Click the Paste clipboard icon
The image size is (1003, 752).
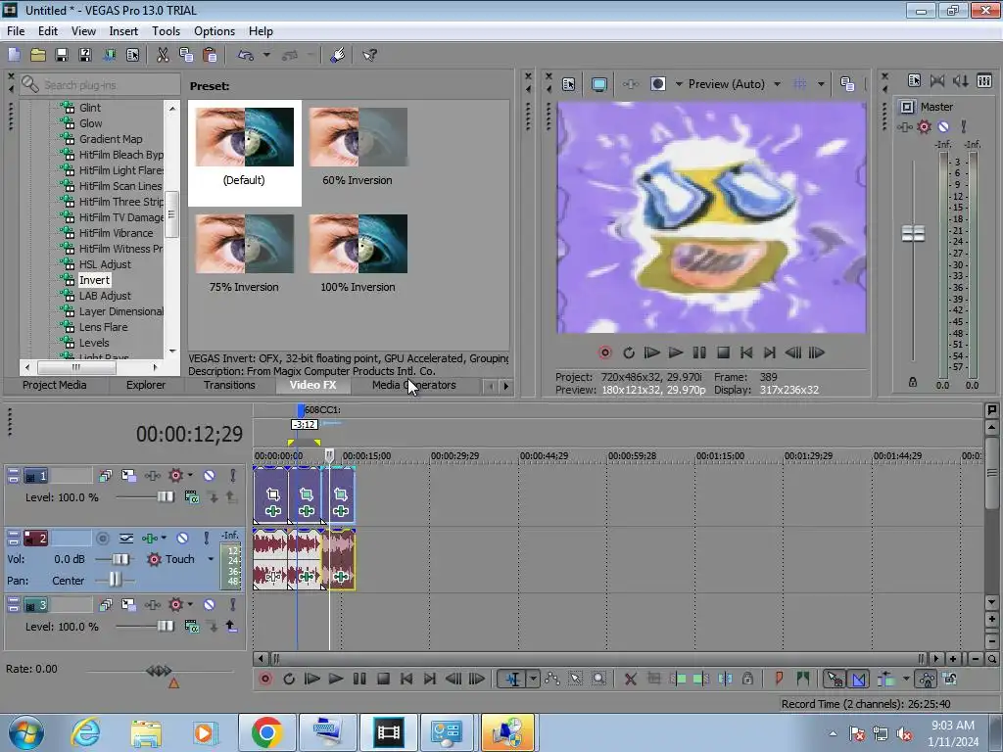coord(210,55)
